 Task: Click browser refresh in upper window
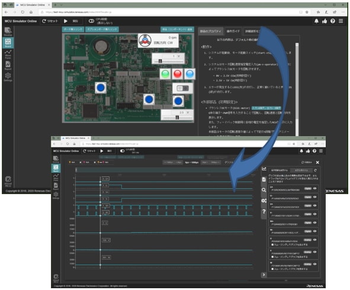pyautogui.click(x=23, y=12)
